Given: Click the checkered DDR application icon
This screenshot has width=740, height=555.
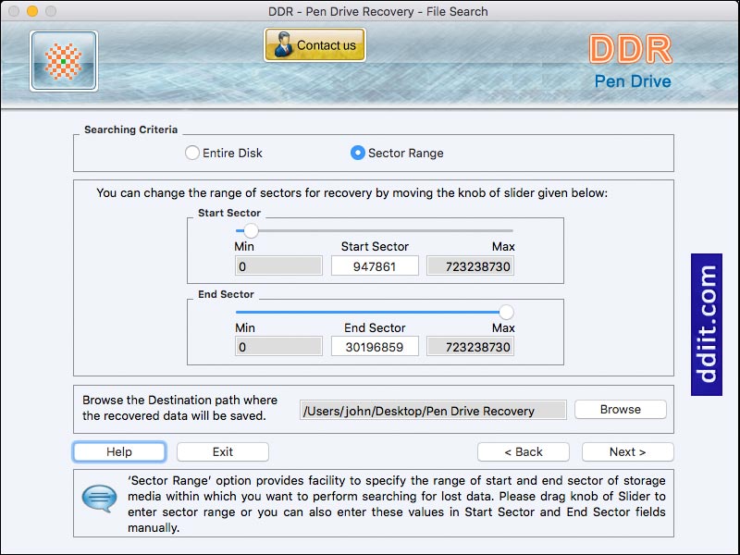Looking at the screenshot, I should (63, 61).
